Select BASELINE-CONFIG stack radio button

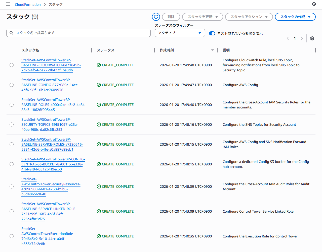(12, 85)
